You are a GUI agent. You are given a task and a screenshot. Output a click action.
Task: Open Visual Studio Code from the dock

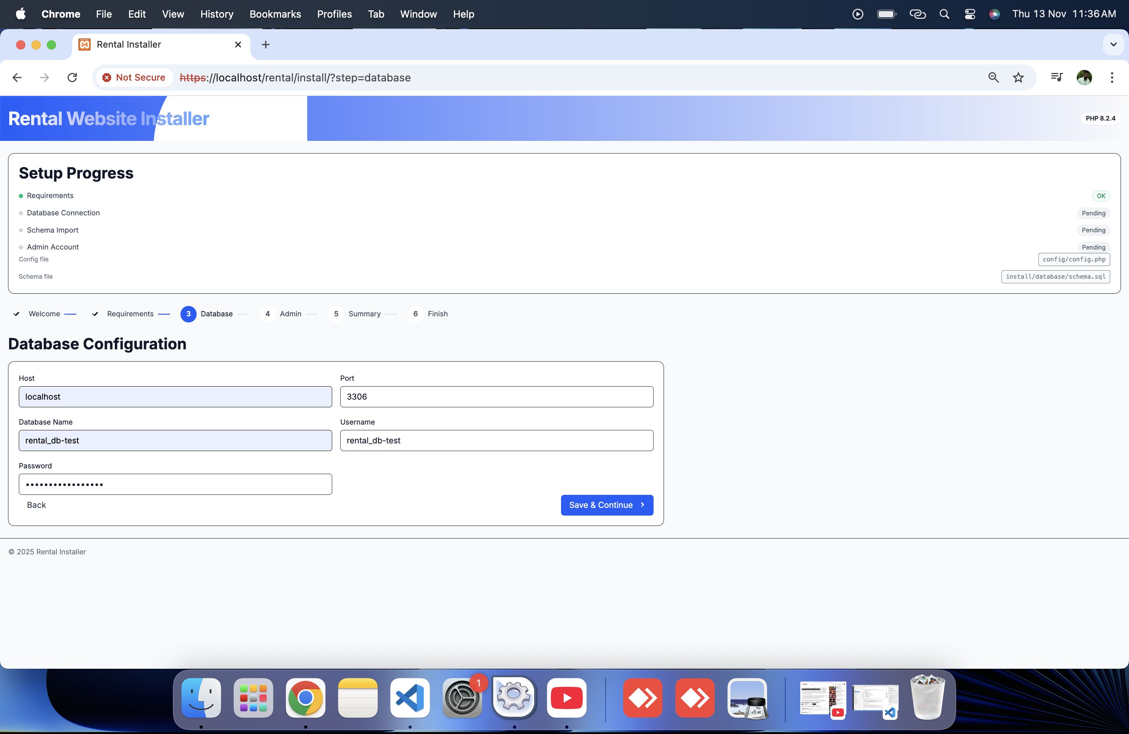coord(410,698)
